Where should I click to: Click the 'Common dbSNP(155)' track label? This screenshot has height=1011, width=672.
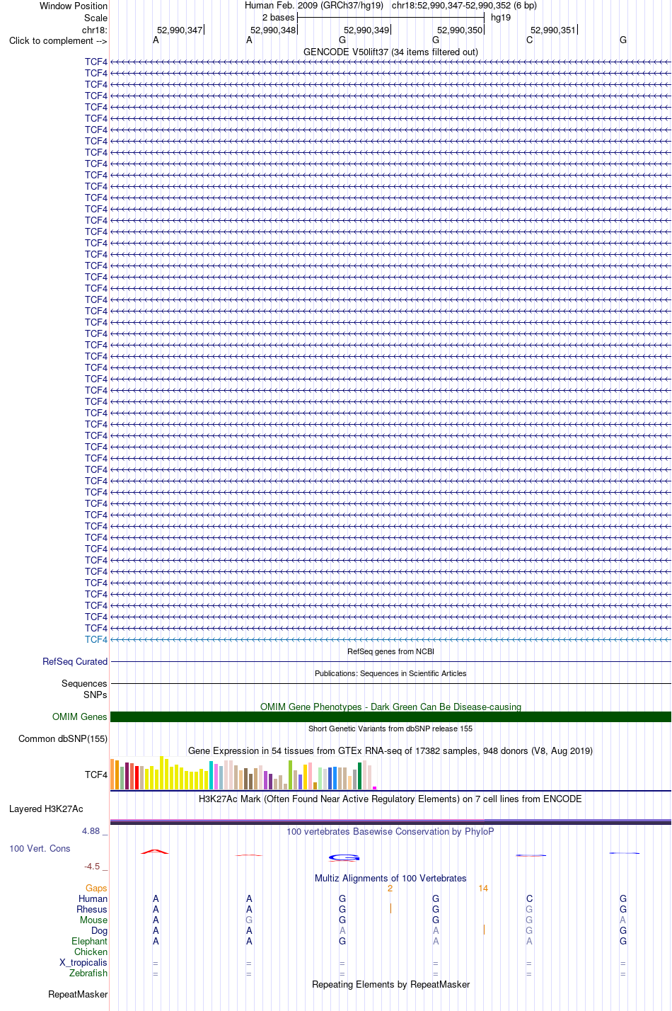(x=63, y=739)
